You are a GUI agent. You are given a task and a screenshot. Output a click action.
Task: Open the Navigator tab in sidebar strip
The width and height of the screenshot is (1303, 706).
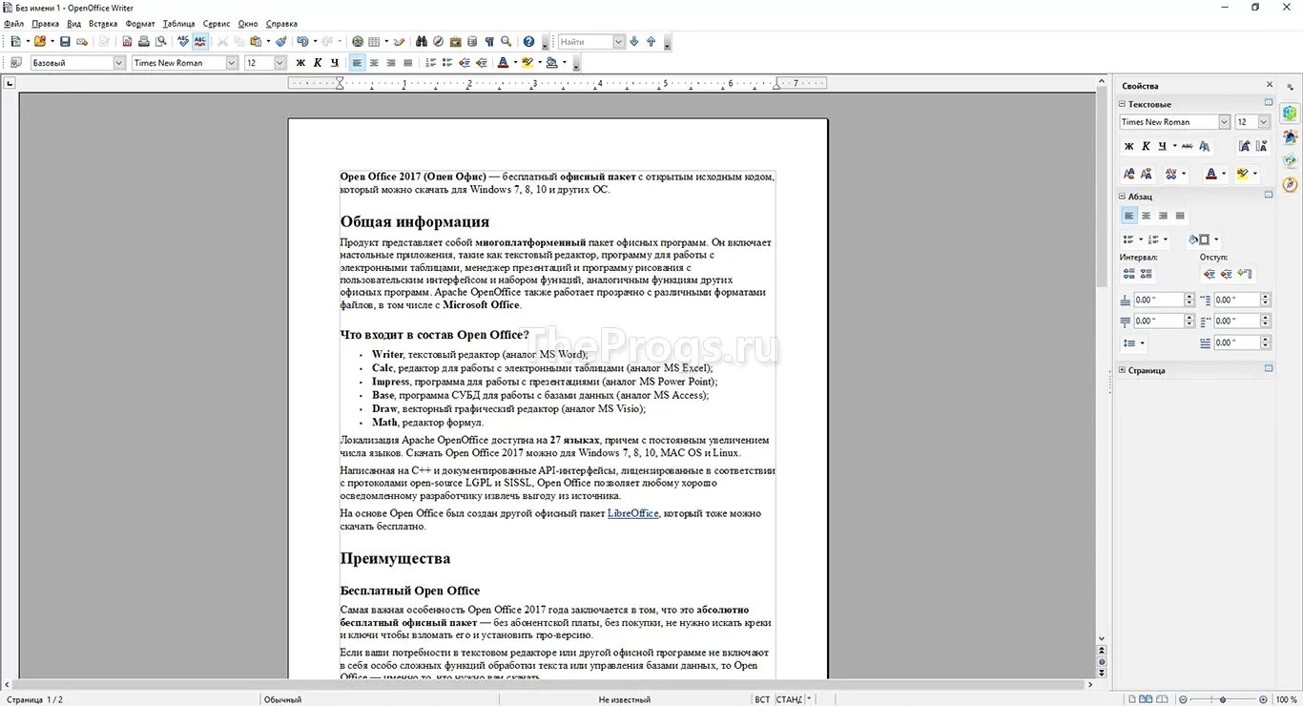pos(1290,184)
